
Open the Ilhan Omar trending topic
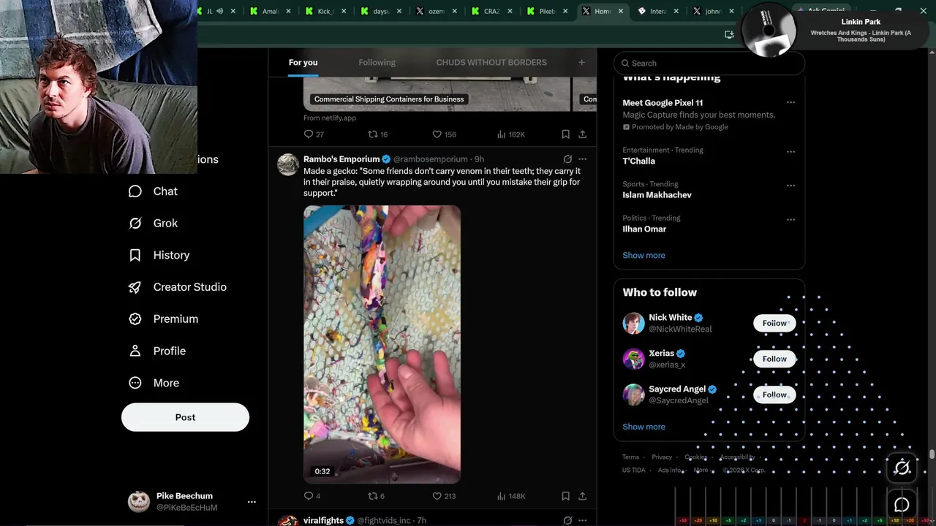tap(644, 229)
